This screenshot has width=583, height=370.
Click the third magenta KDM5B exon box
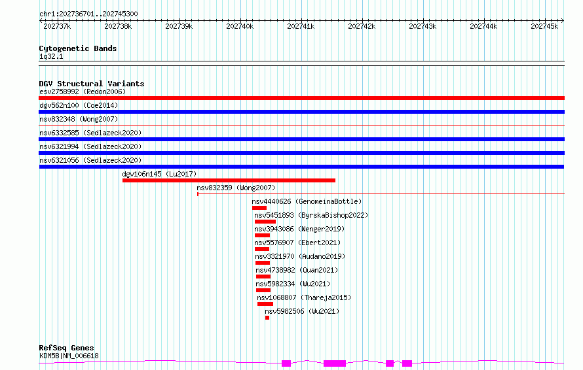(390, 363)
